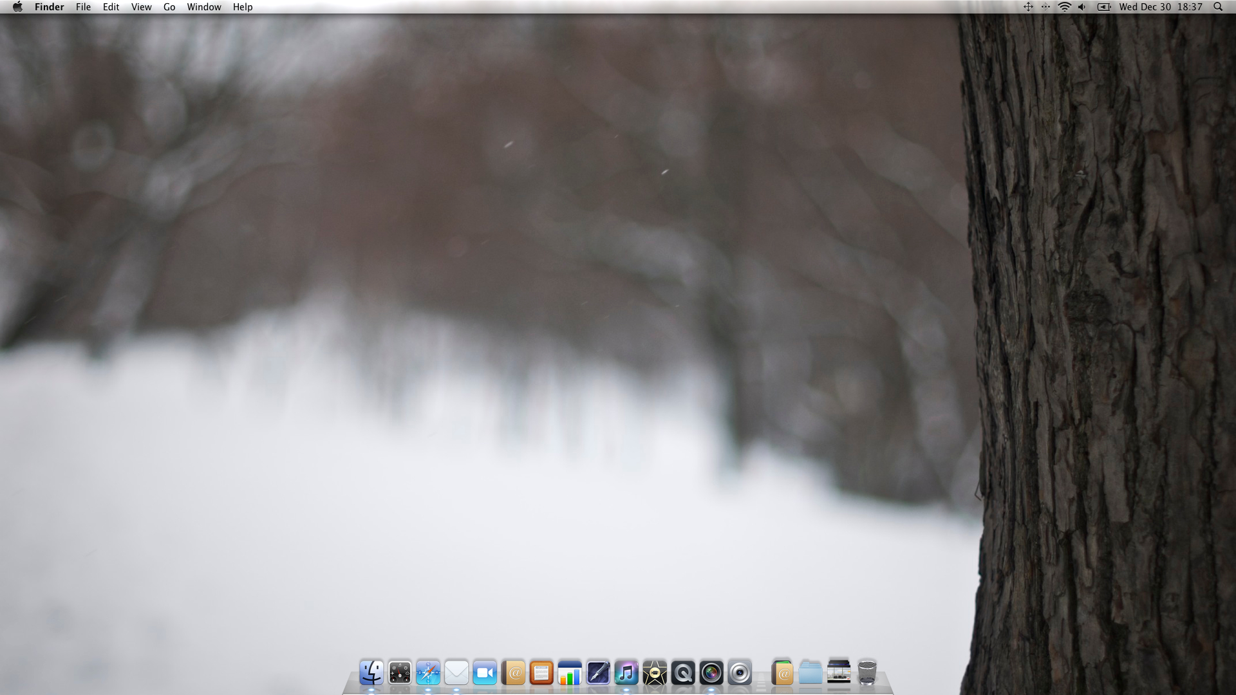
Task: Open the Wi-Fi status menu
Action: point(1065,7)
